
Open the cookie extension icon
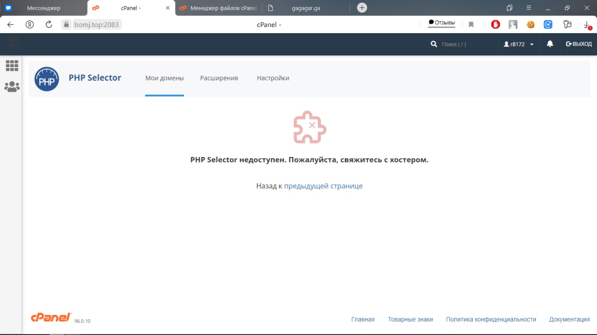point(530,25)
